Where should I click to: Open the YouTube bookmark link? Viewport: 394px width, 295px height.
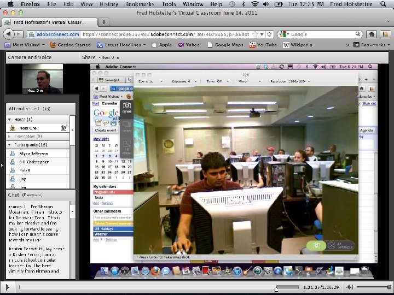tap(263, 45)
